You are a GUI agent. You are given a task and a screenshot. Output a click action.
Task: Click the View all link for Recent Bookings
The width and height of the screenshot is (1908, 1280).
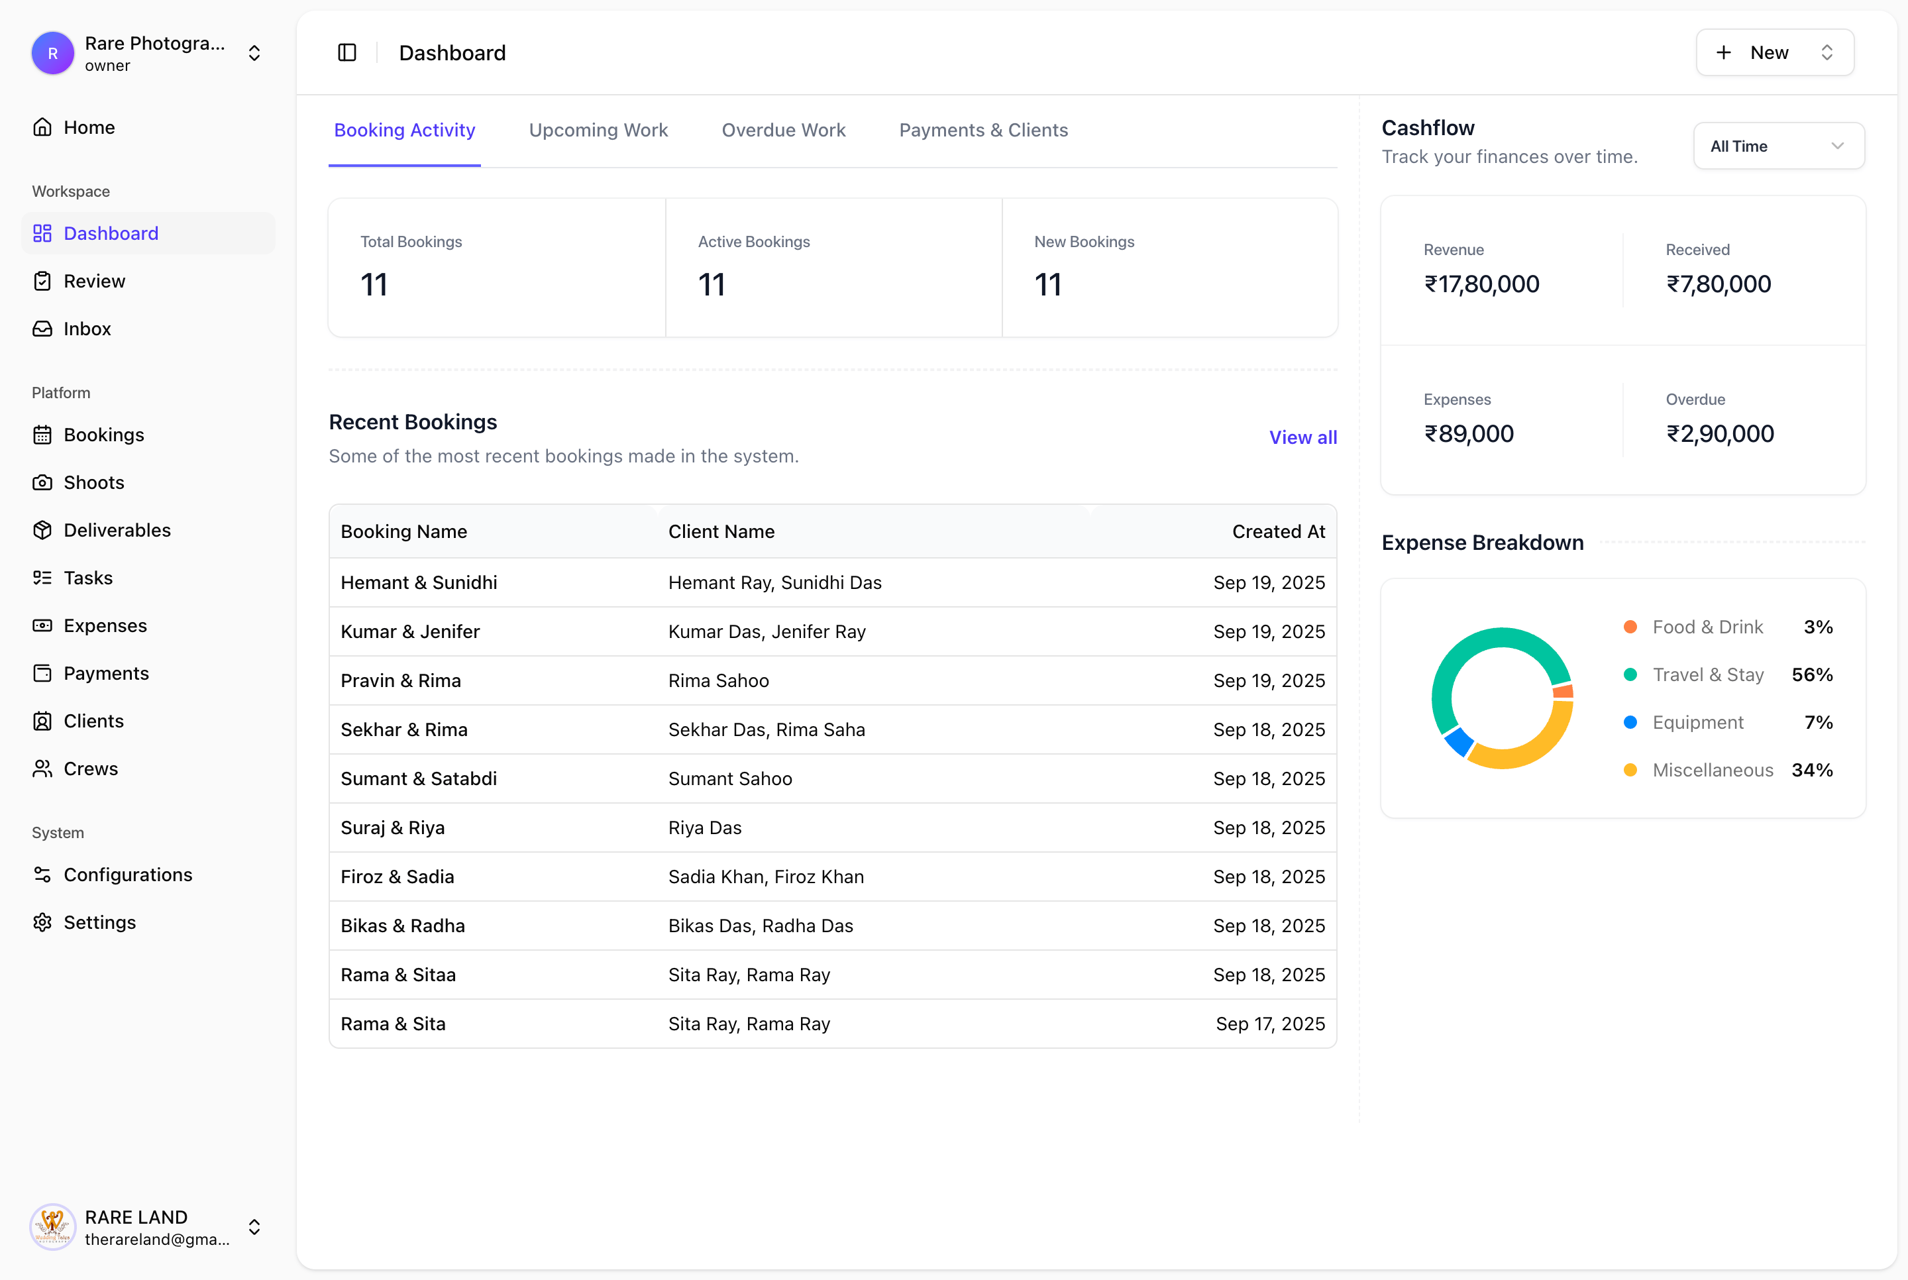point(1302,437)
